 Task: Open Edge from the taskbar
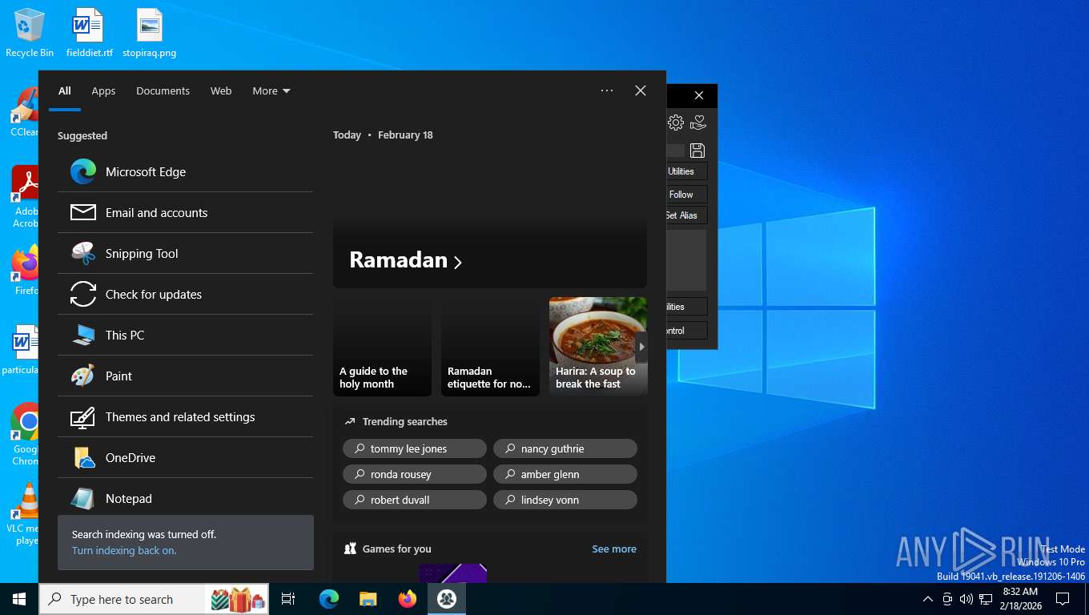(x=329, y=599)
